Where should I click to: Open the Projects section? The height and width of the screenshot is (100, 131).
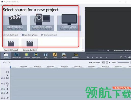6,56
